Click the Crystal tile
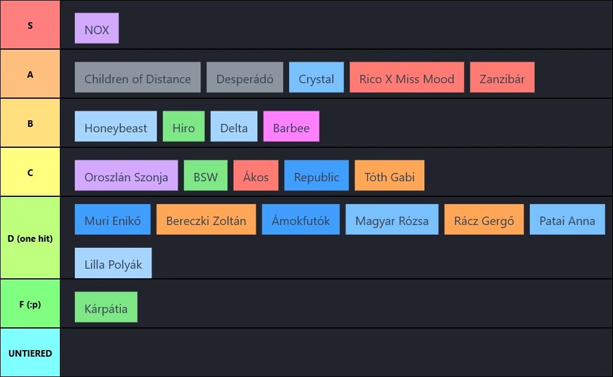 pyautogui.click(x=316, y=77)
